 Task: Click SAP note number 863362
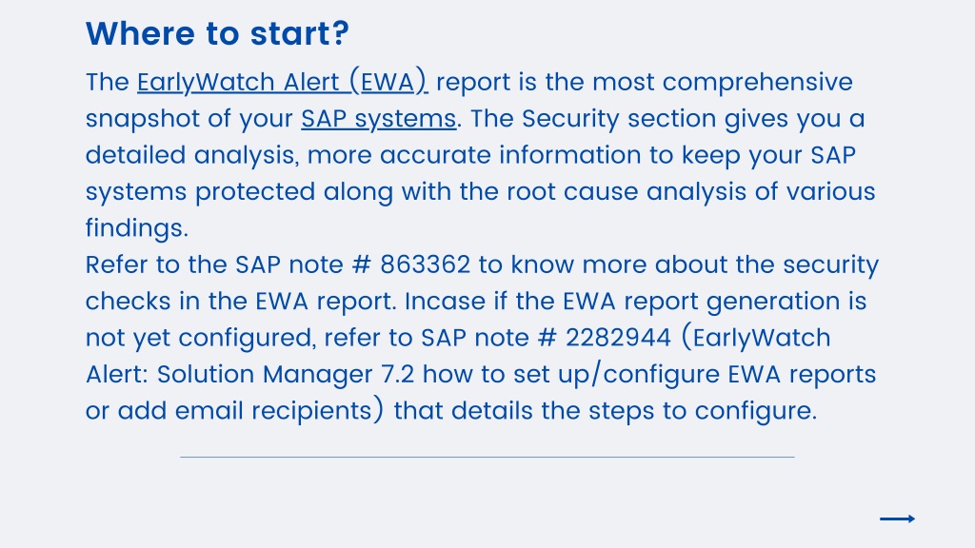[426, 264]
